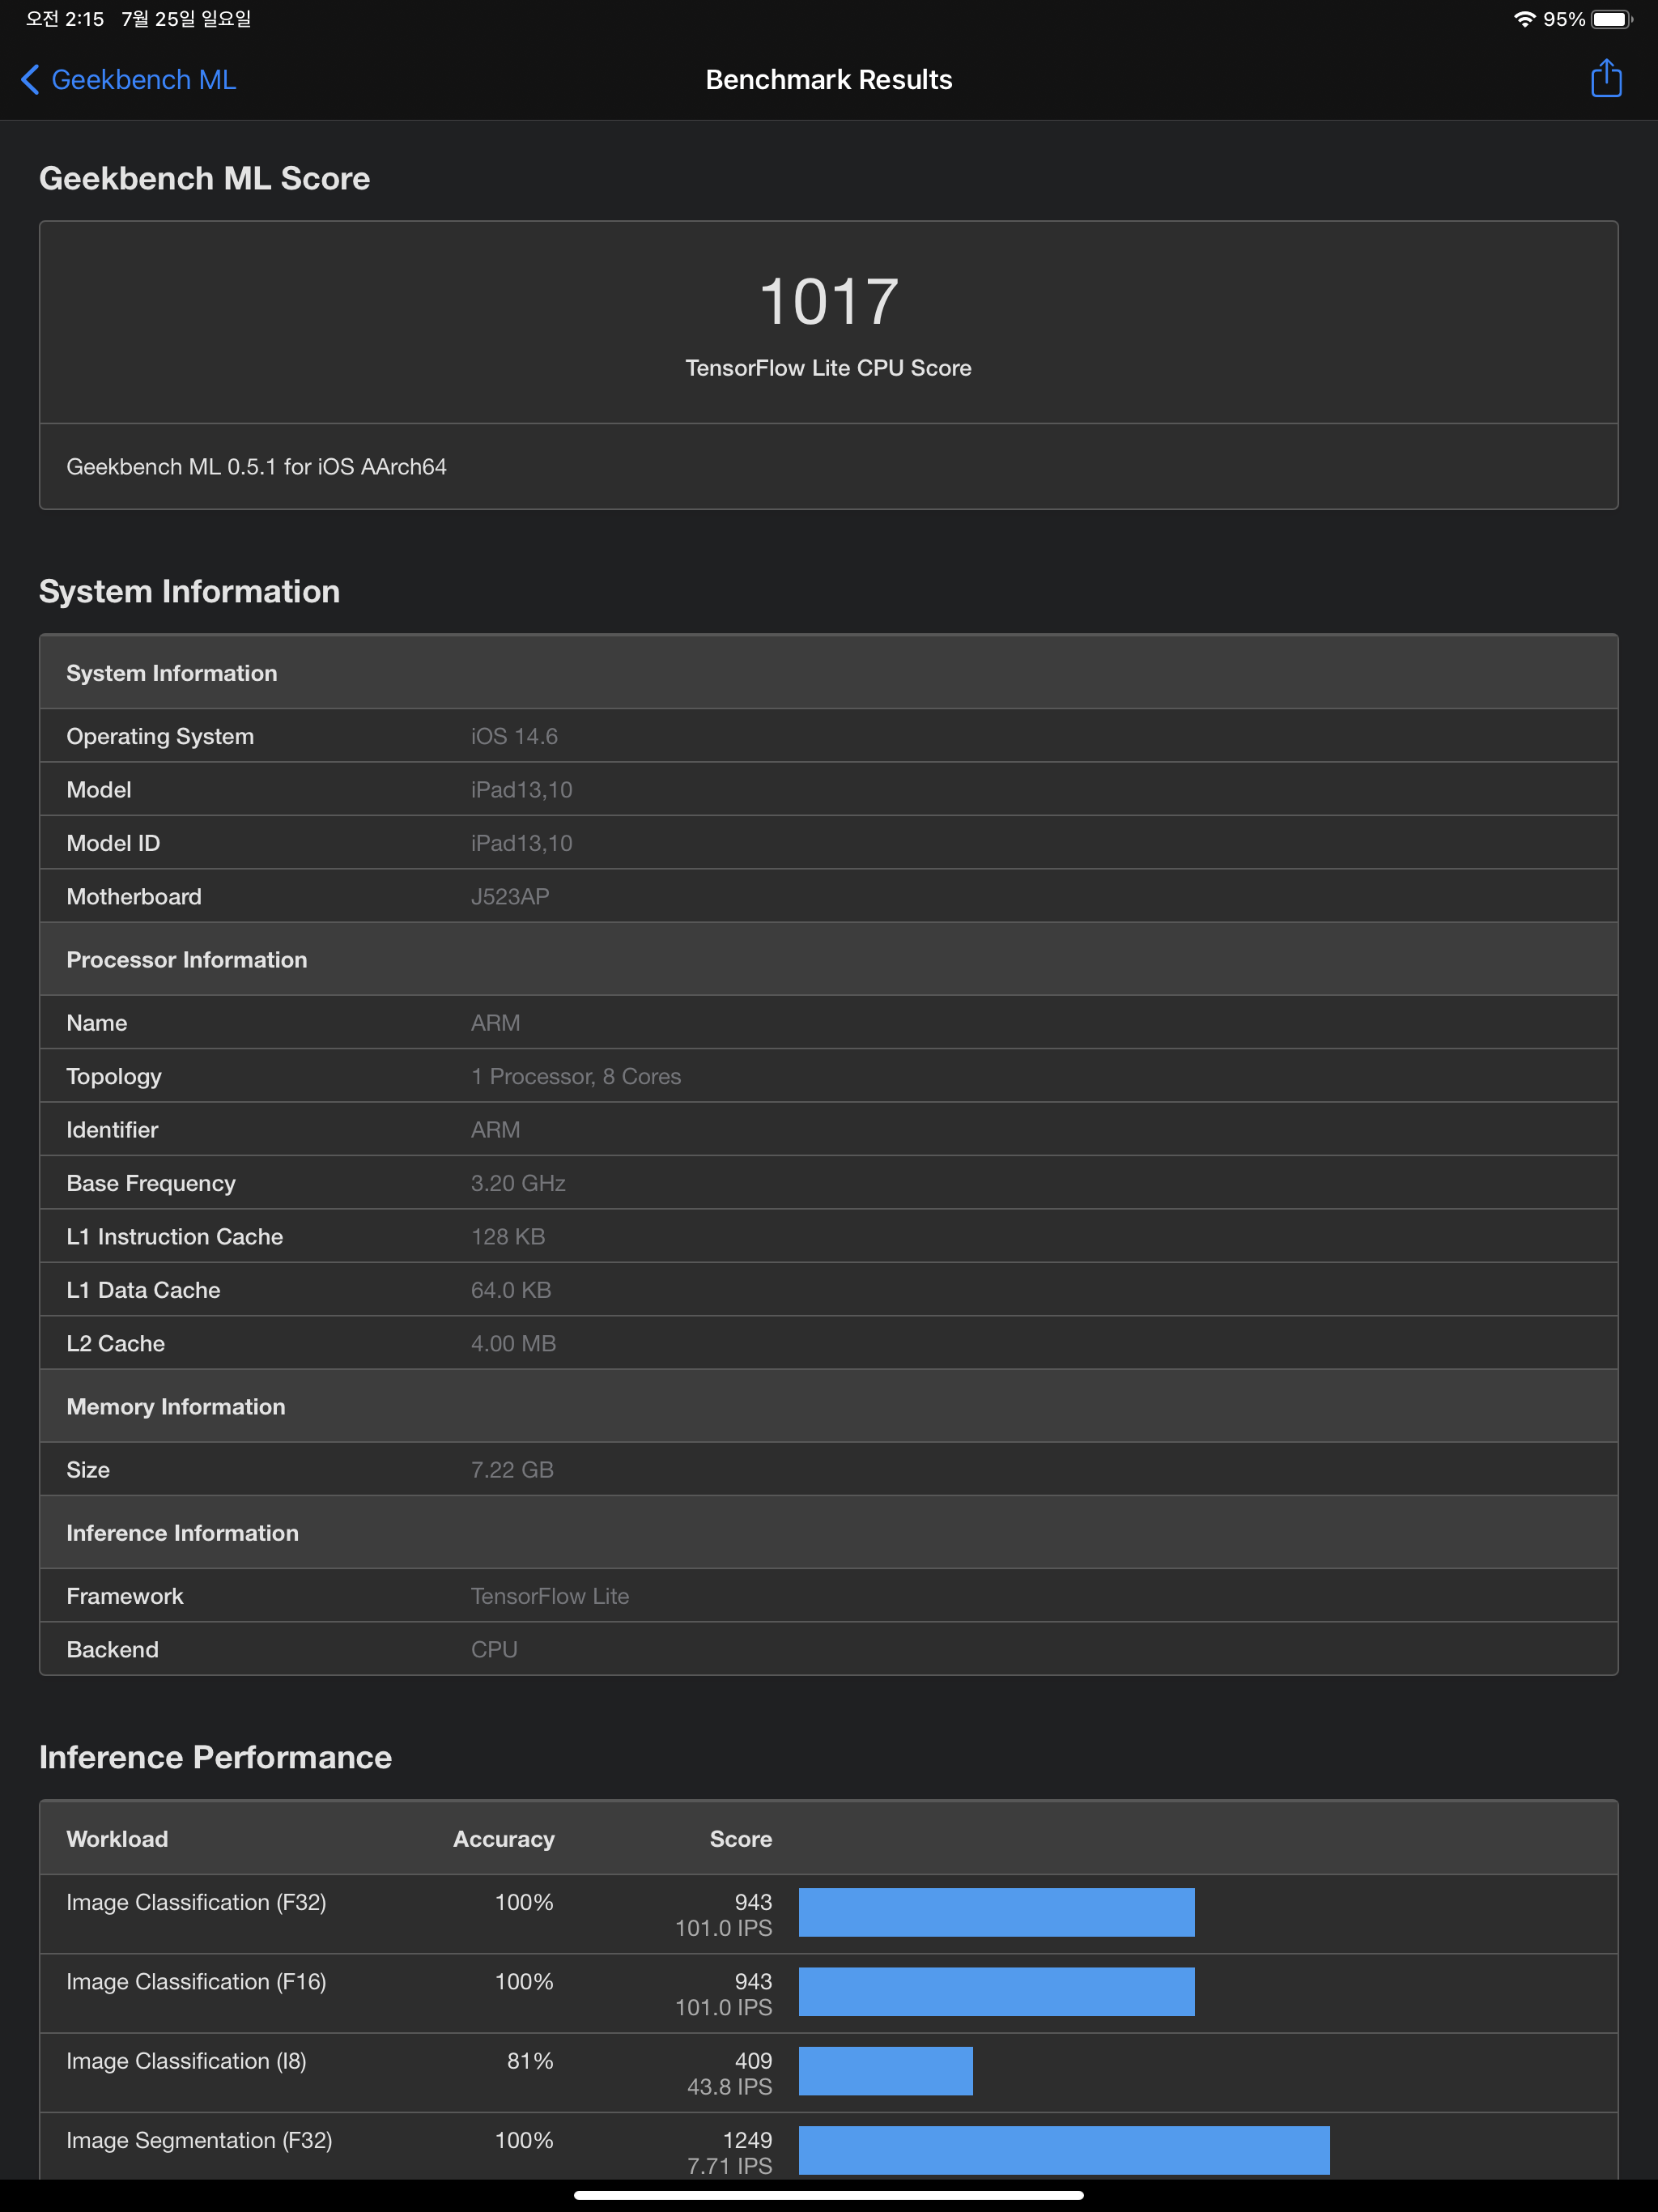Tap the back chevron arrow
The image size is (1658, 2212).
point(30,80)
